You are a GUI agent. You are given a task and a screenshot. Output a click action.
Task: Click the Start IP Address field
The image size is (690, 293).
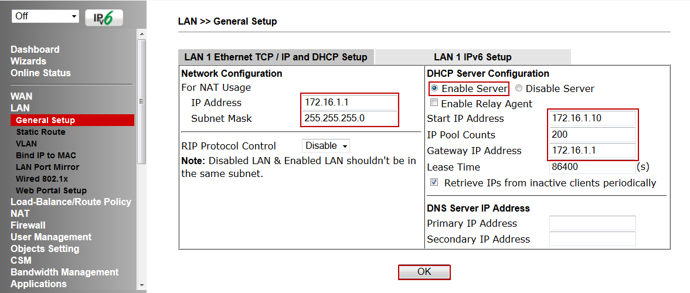click(x=593, y=118)
